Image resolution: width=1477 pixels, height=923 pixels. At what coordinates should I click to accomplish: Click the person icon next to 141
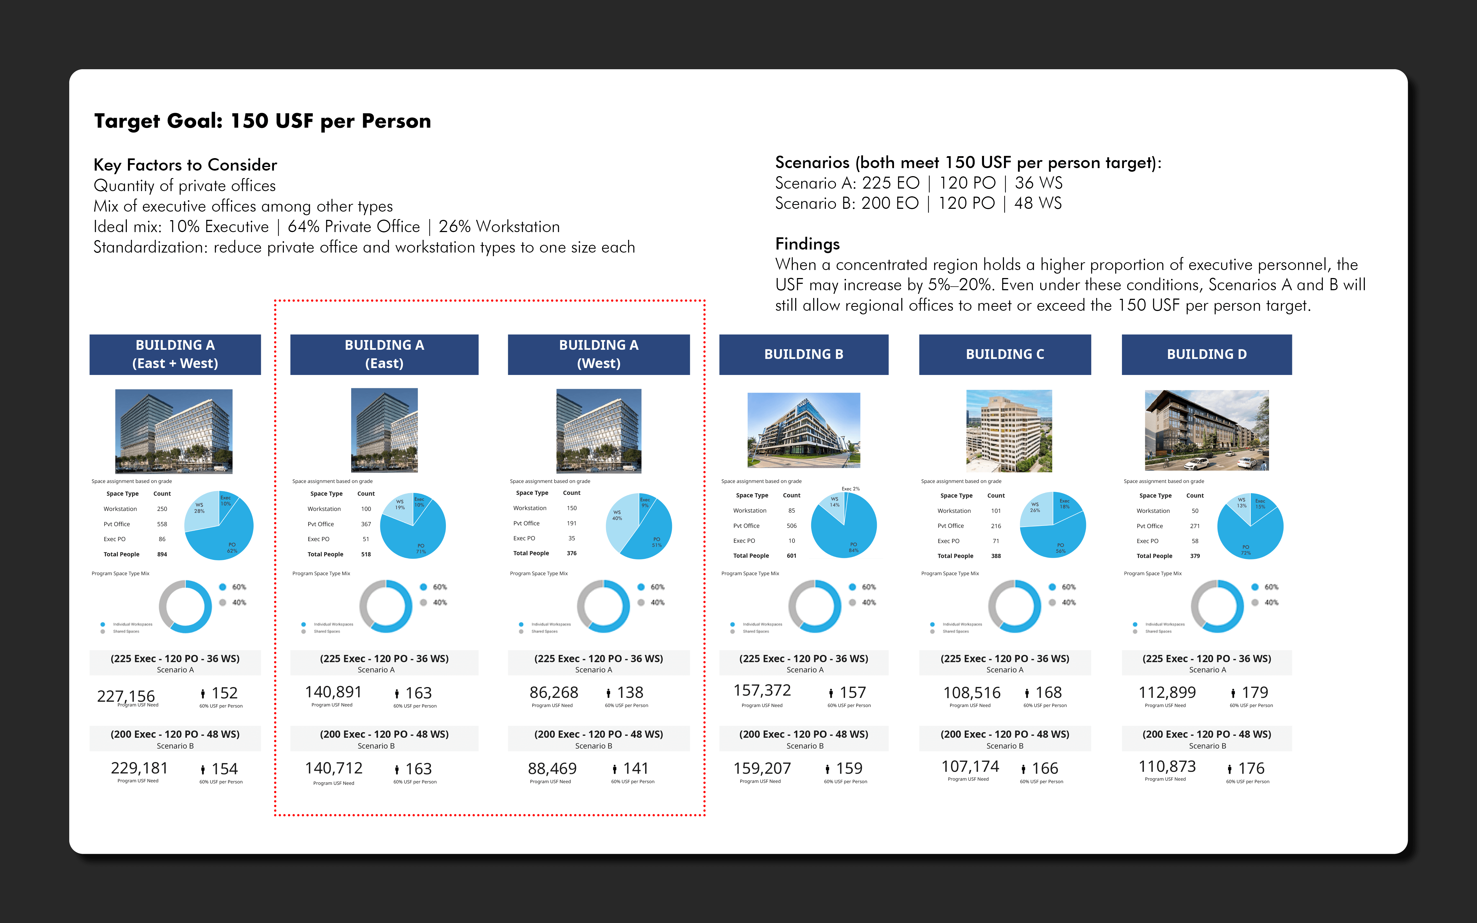coord(615,769)
